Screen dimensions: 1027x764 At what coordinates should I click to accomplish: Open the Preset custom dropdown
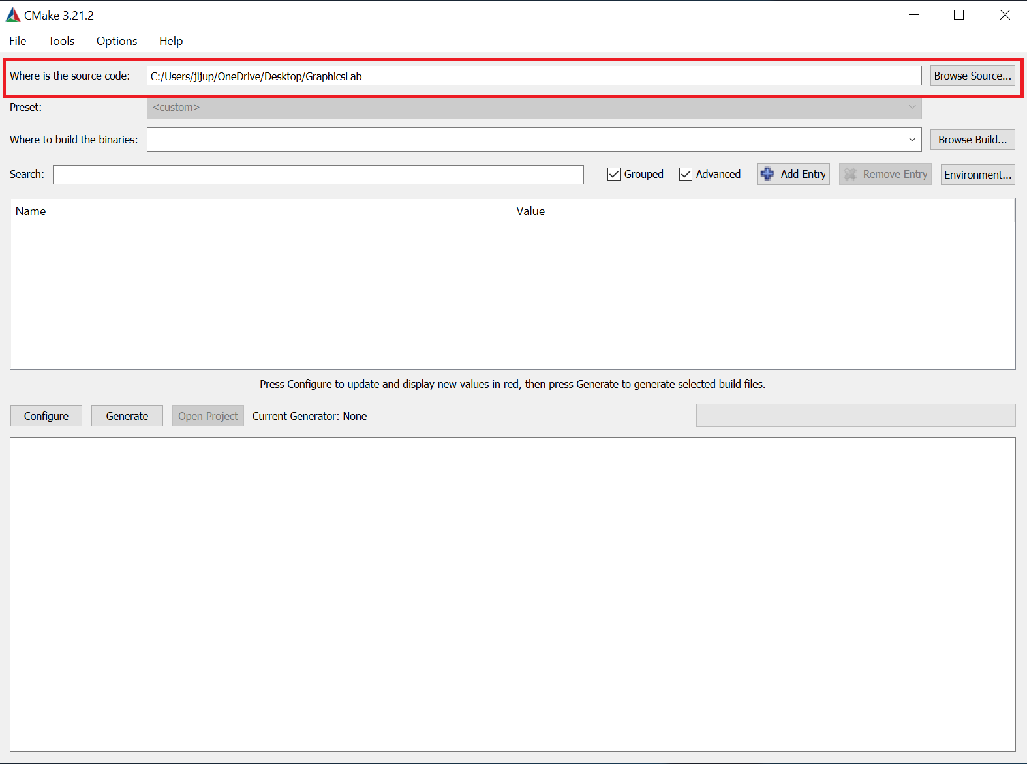click(534, 108)
